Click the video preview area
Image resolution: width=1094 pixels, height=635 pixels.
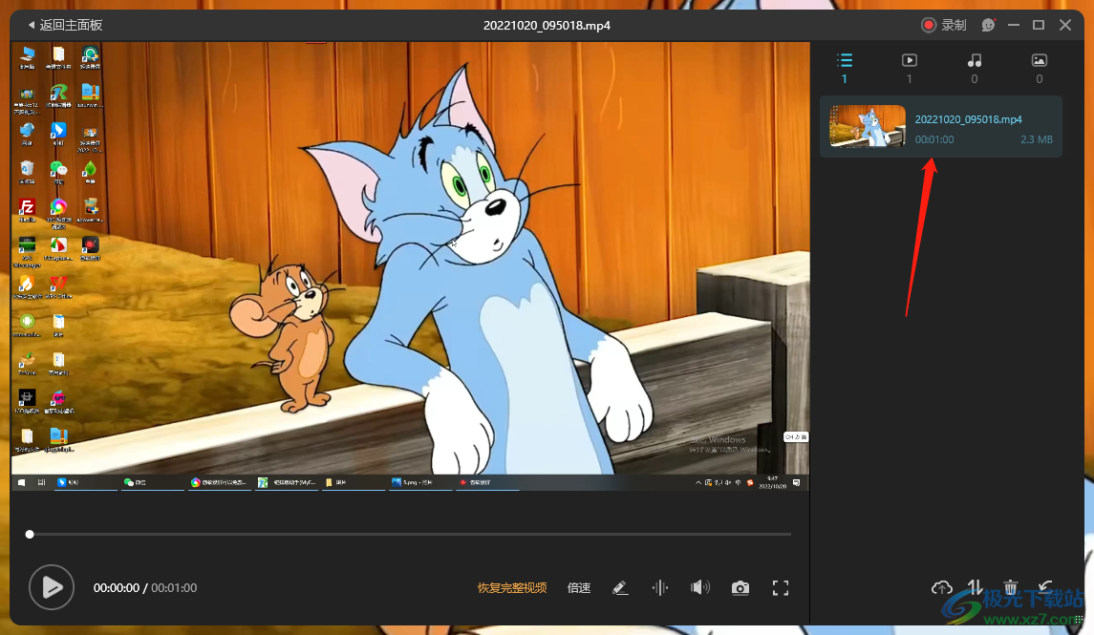click(x=410, y=266)
